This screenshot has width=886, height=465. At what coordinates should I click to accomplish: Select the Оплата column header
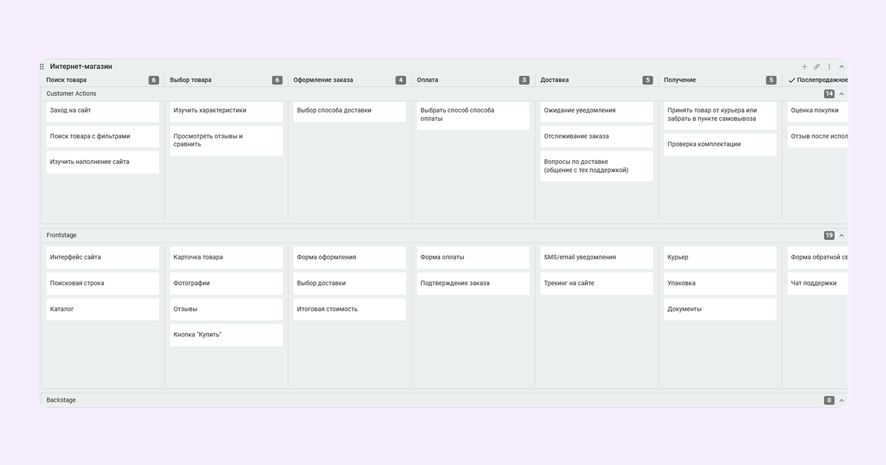click(x=428, y=80)
